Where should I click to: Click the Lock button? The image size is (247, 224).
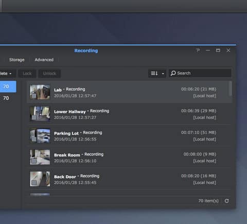click(27, 74)
